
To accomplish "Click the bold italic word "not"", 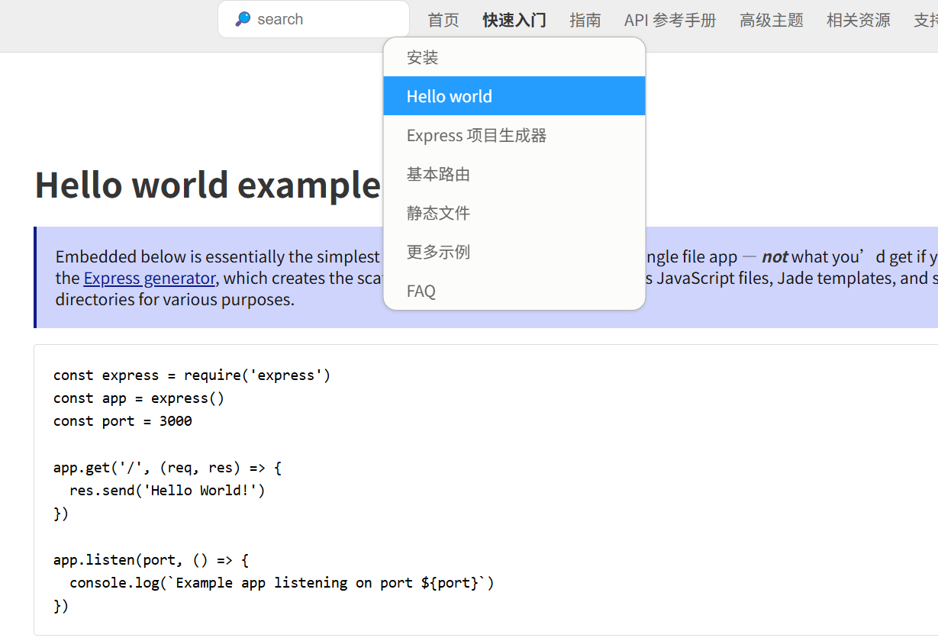I will pos(775,256).
